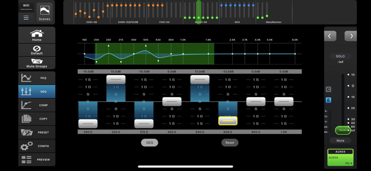Toggle the Mute button for AUX04
This screenshot has width=371, height=171.
[340, 141]
